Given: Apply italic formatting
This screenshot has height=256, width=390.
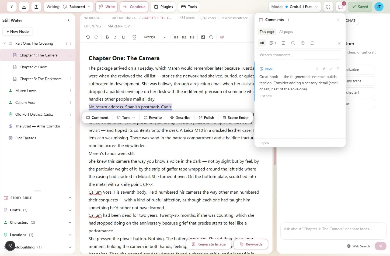Looking at the screenshot, I should pyautogui.click(x=115, y=37).
